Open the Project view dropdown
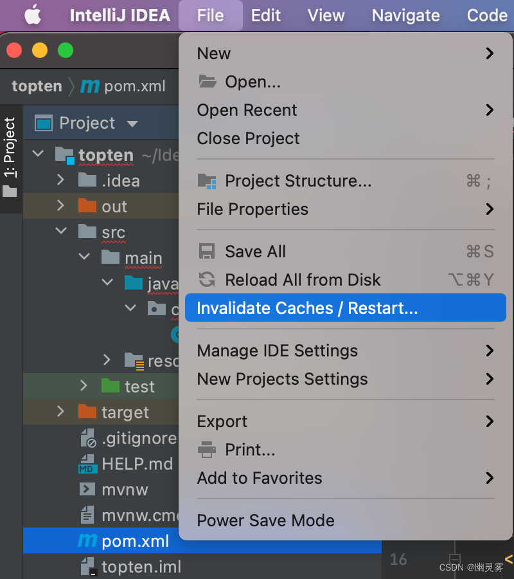Viewport: 514px width, 579px height. pyautogui.click(x=132, y=124)
